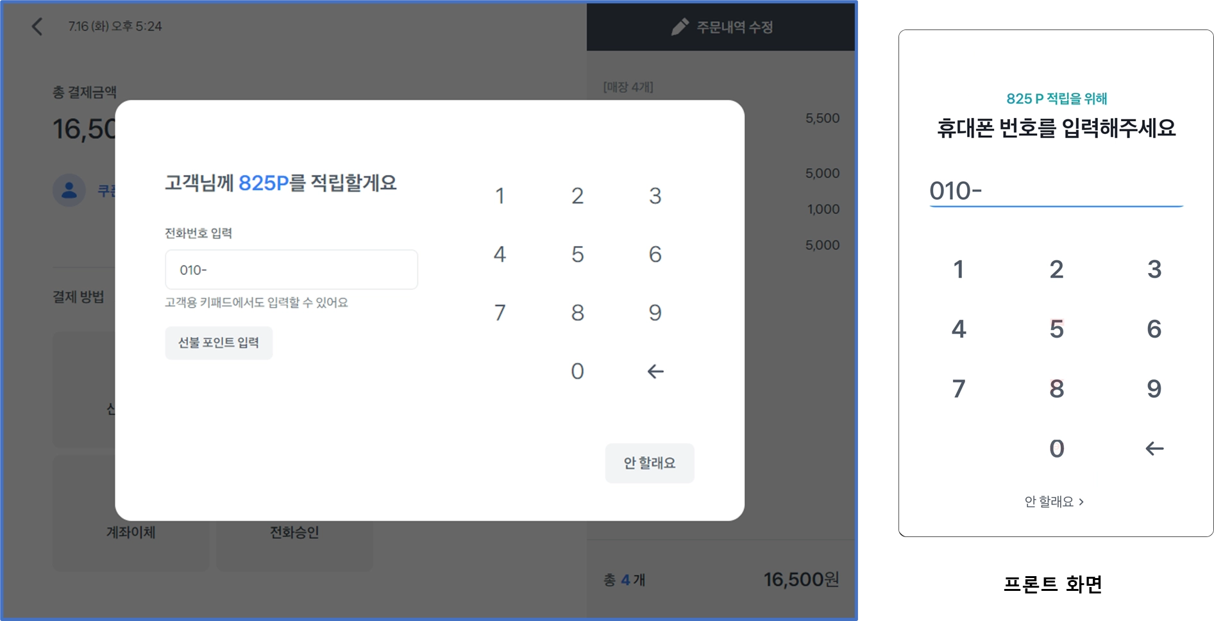
Task: Click the front-screen phone number field 010-
Action: (1056, 191)
